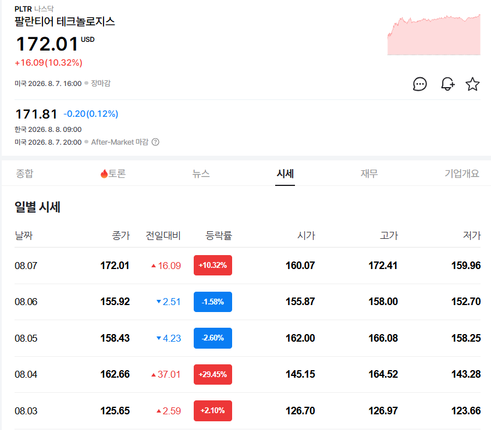Image resolution: width=491 pixels, height=430 pixels.
Task: Open the 재무 tab
Action: 369,173
